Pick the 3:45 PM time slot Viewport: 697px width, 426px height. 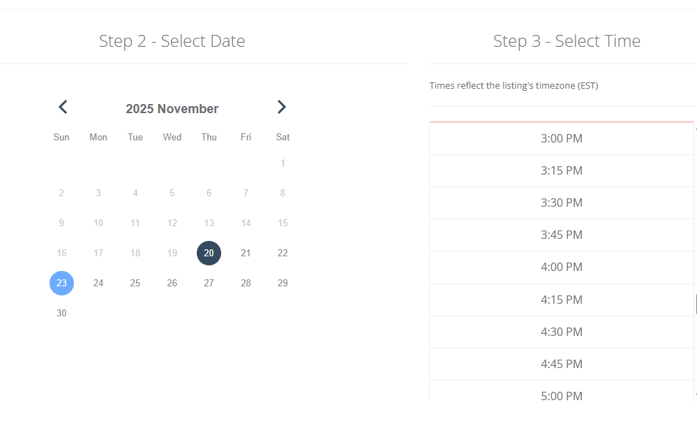(x=561, y=235)
